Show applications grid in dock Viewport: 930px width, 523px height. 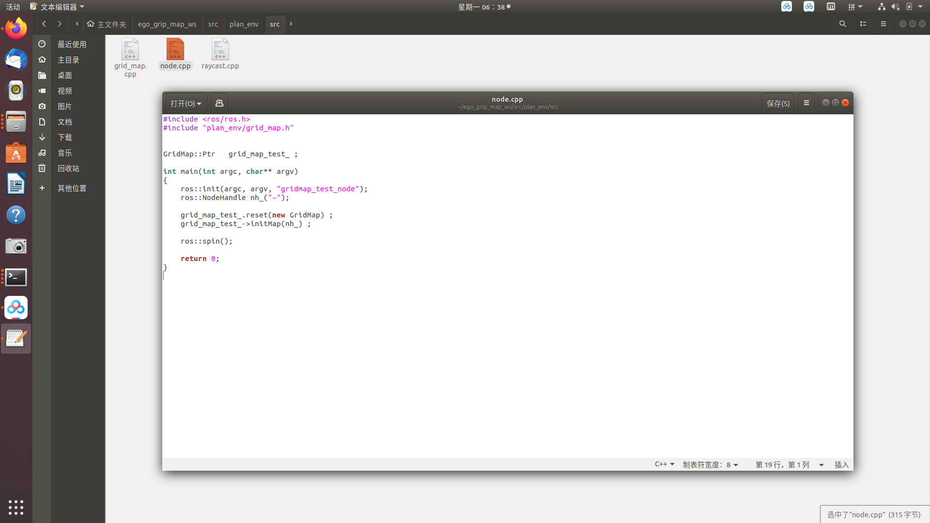pyautogui.click(x=16, y=507)
